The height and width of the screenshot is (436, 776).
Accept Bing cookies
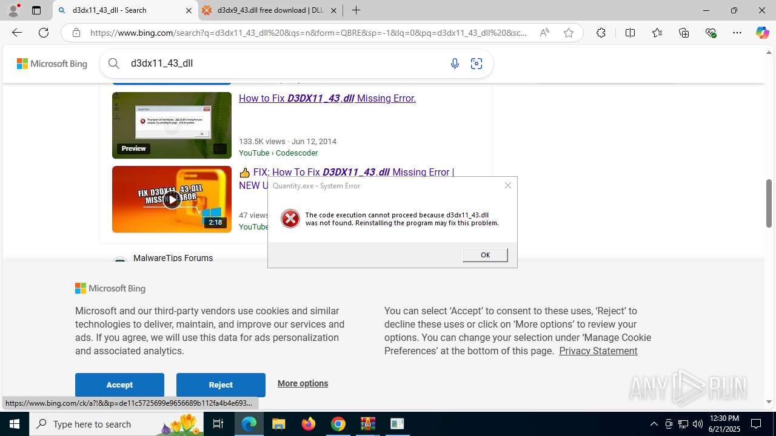pos(119,385)
